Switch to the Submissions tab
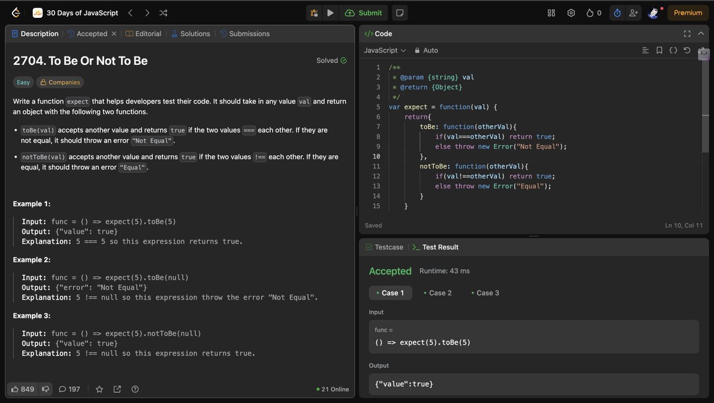This screenshot has height=403, width=714. 244,34
